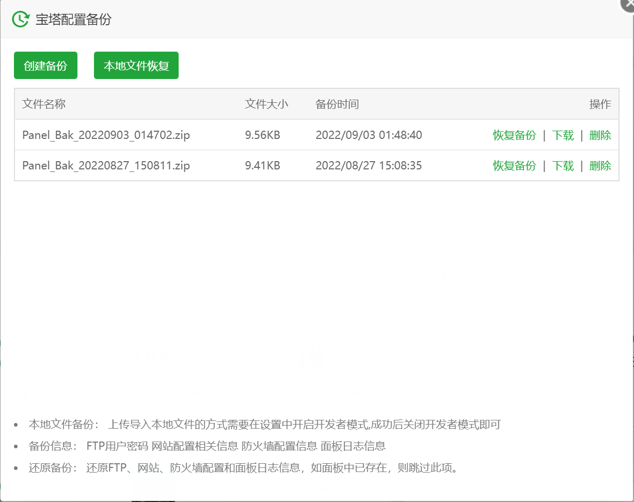
Task: Delete the Panel_Bak_20220903_014702.zip backup
Action: pyautogui.click(x=600, y=135)
